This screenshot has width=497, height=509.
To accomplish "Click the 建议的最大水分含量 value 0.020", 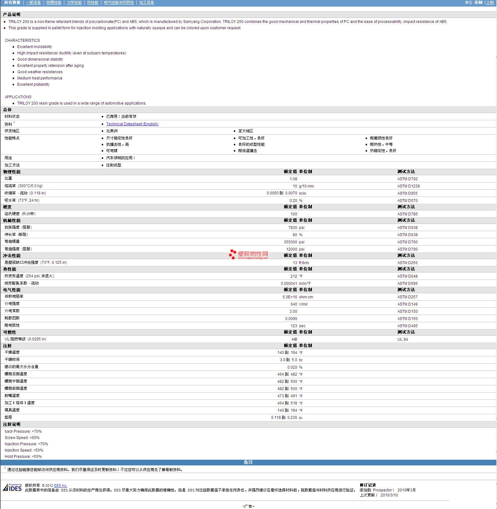I will pos(292,367).
